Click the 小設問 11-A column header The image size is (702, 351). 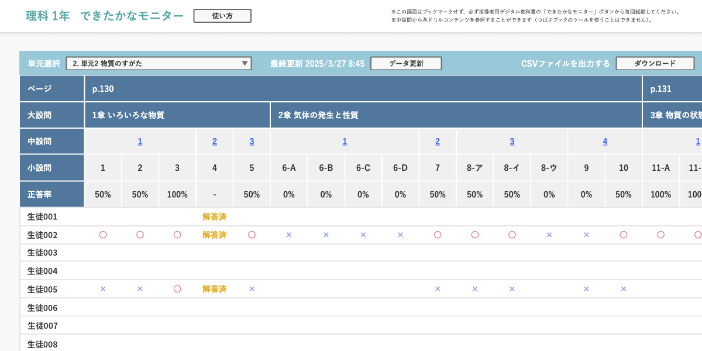coord(660,168)
